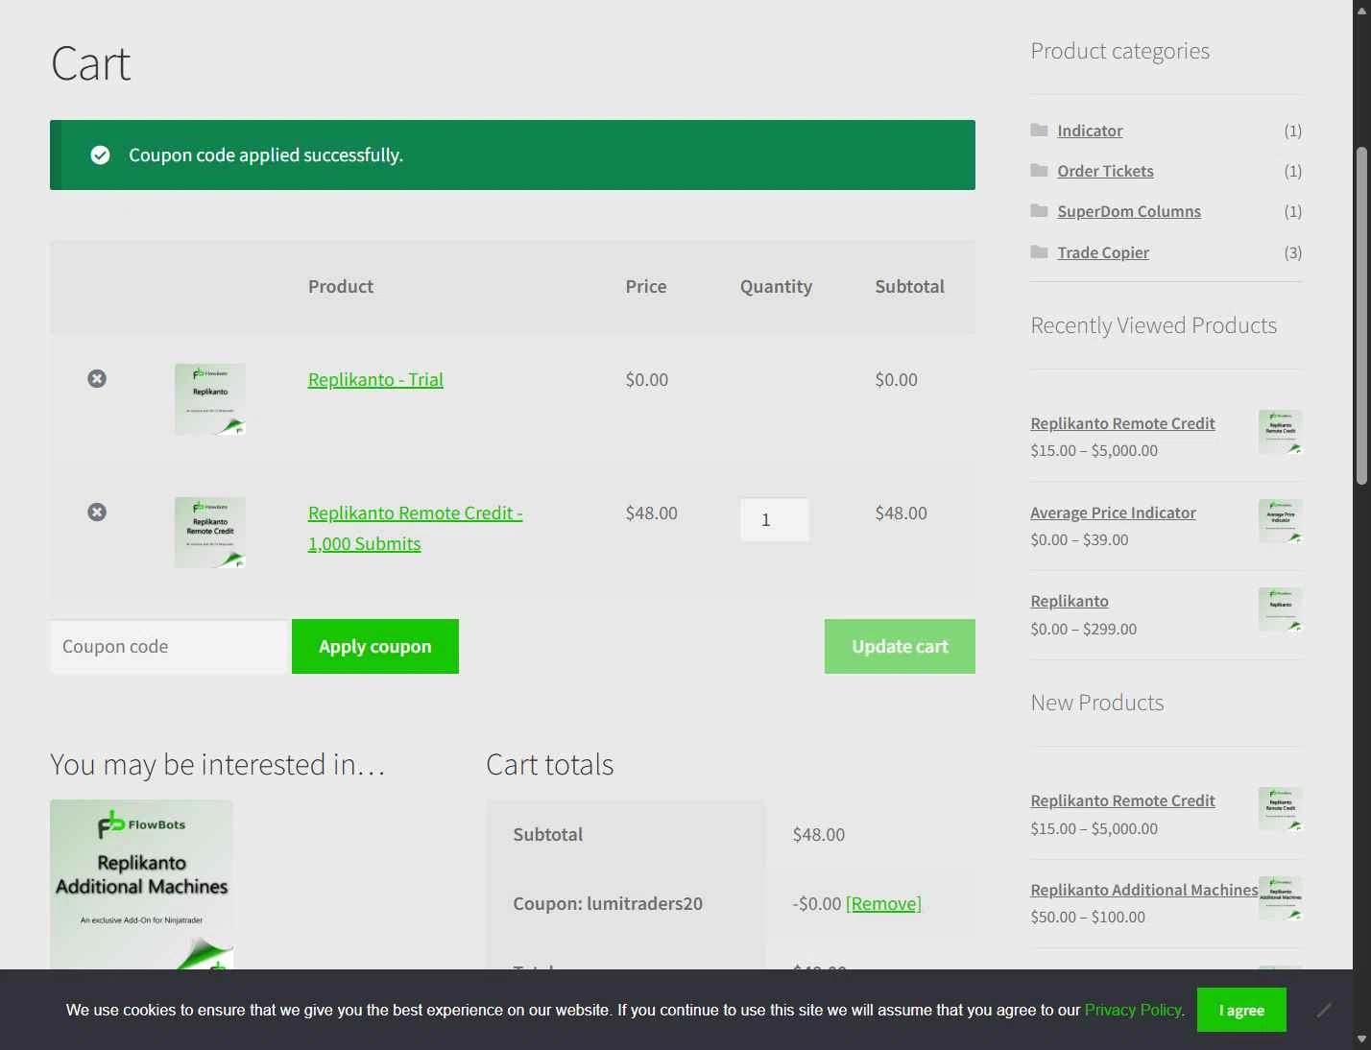Viewport: 1371px width, 1050px height.
Task: Open the Indicator category
Action: pyautogui.click(x=1090, y=131)
